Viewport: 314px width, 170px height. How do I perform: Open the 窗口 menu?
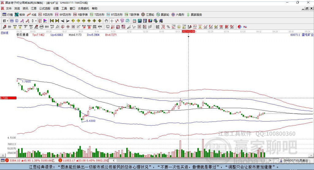tap(72, 8)
